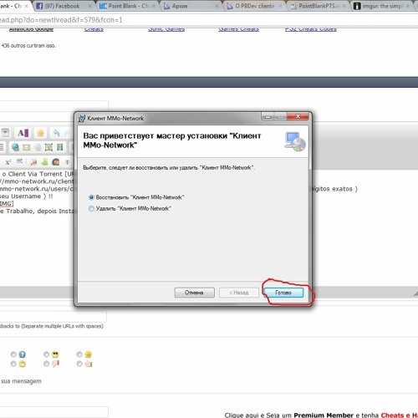
Task: Select the Восстановить "Клиент MMo-Network" option
Action: point(136,197)
